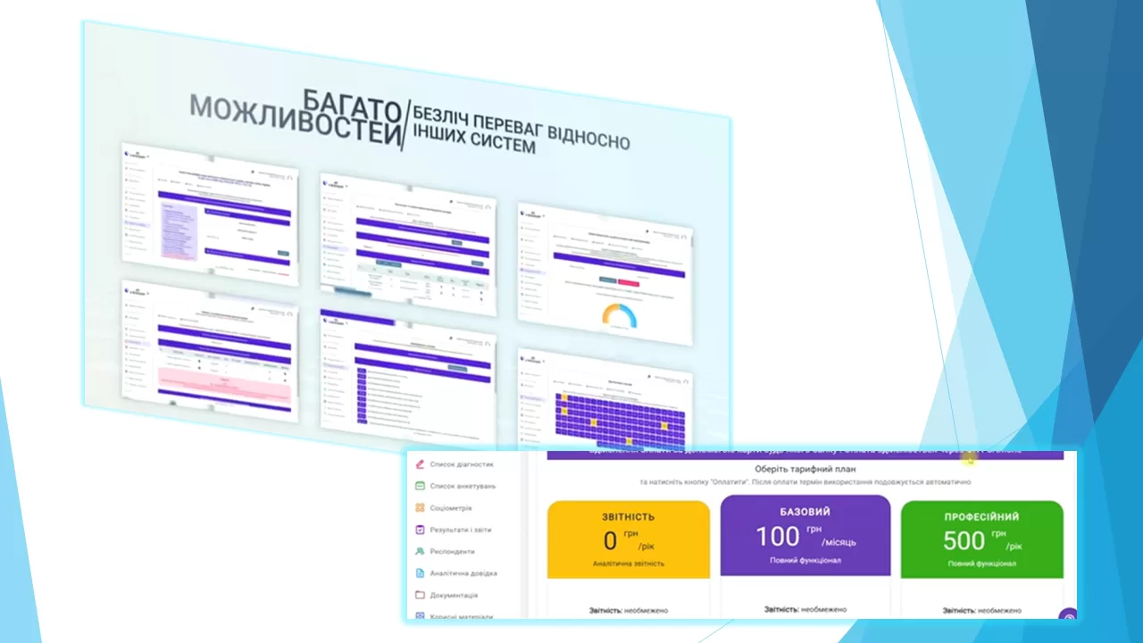Viewport: 1143px width, 643px height.
Task: Click the Результати і звіти checklist icon
Action: [420, 530]
